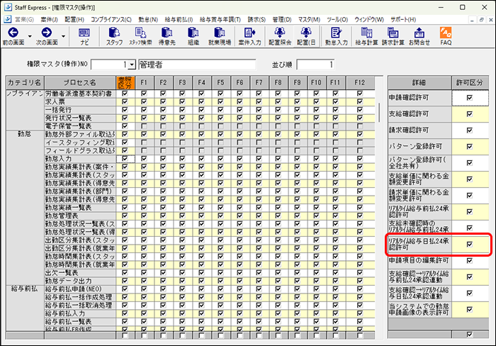Open the 配置(日 toolbar icon

tap(306, 33)
